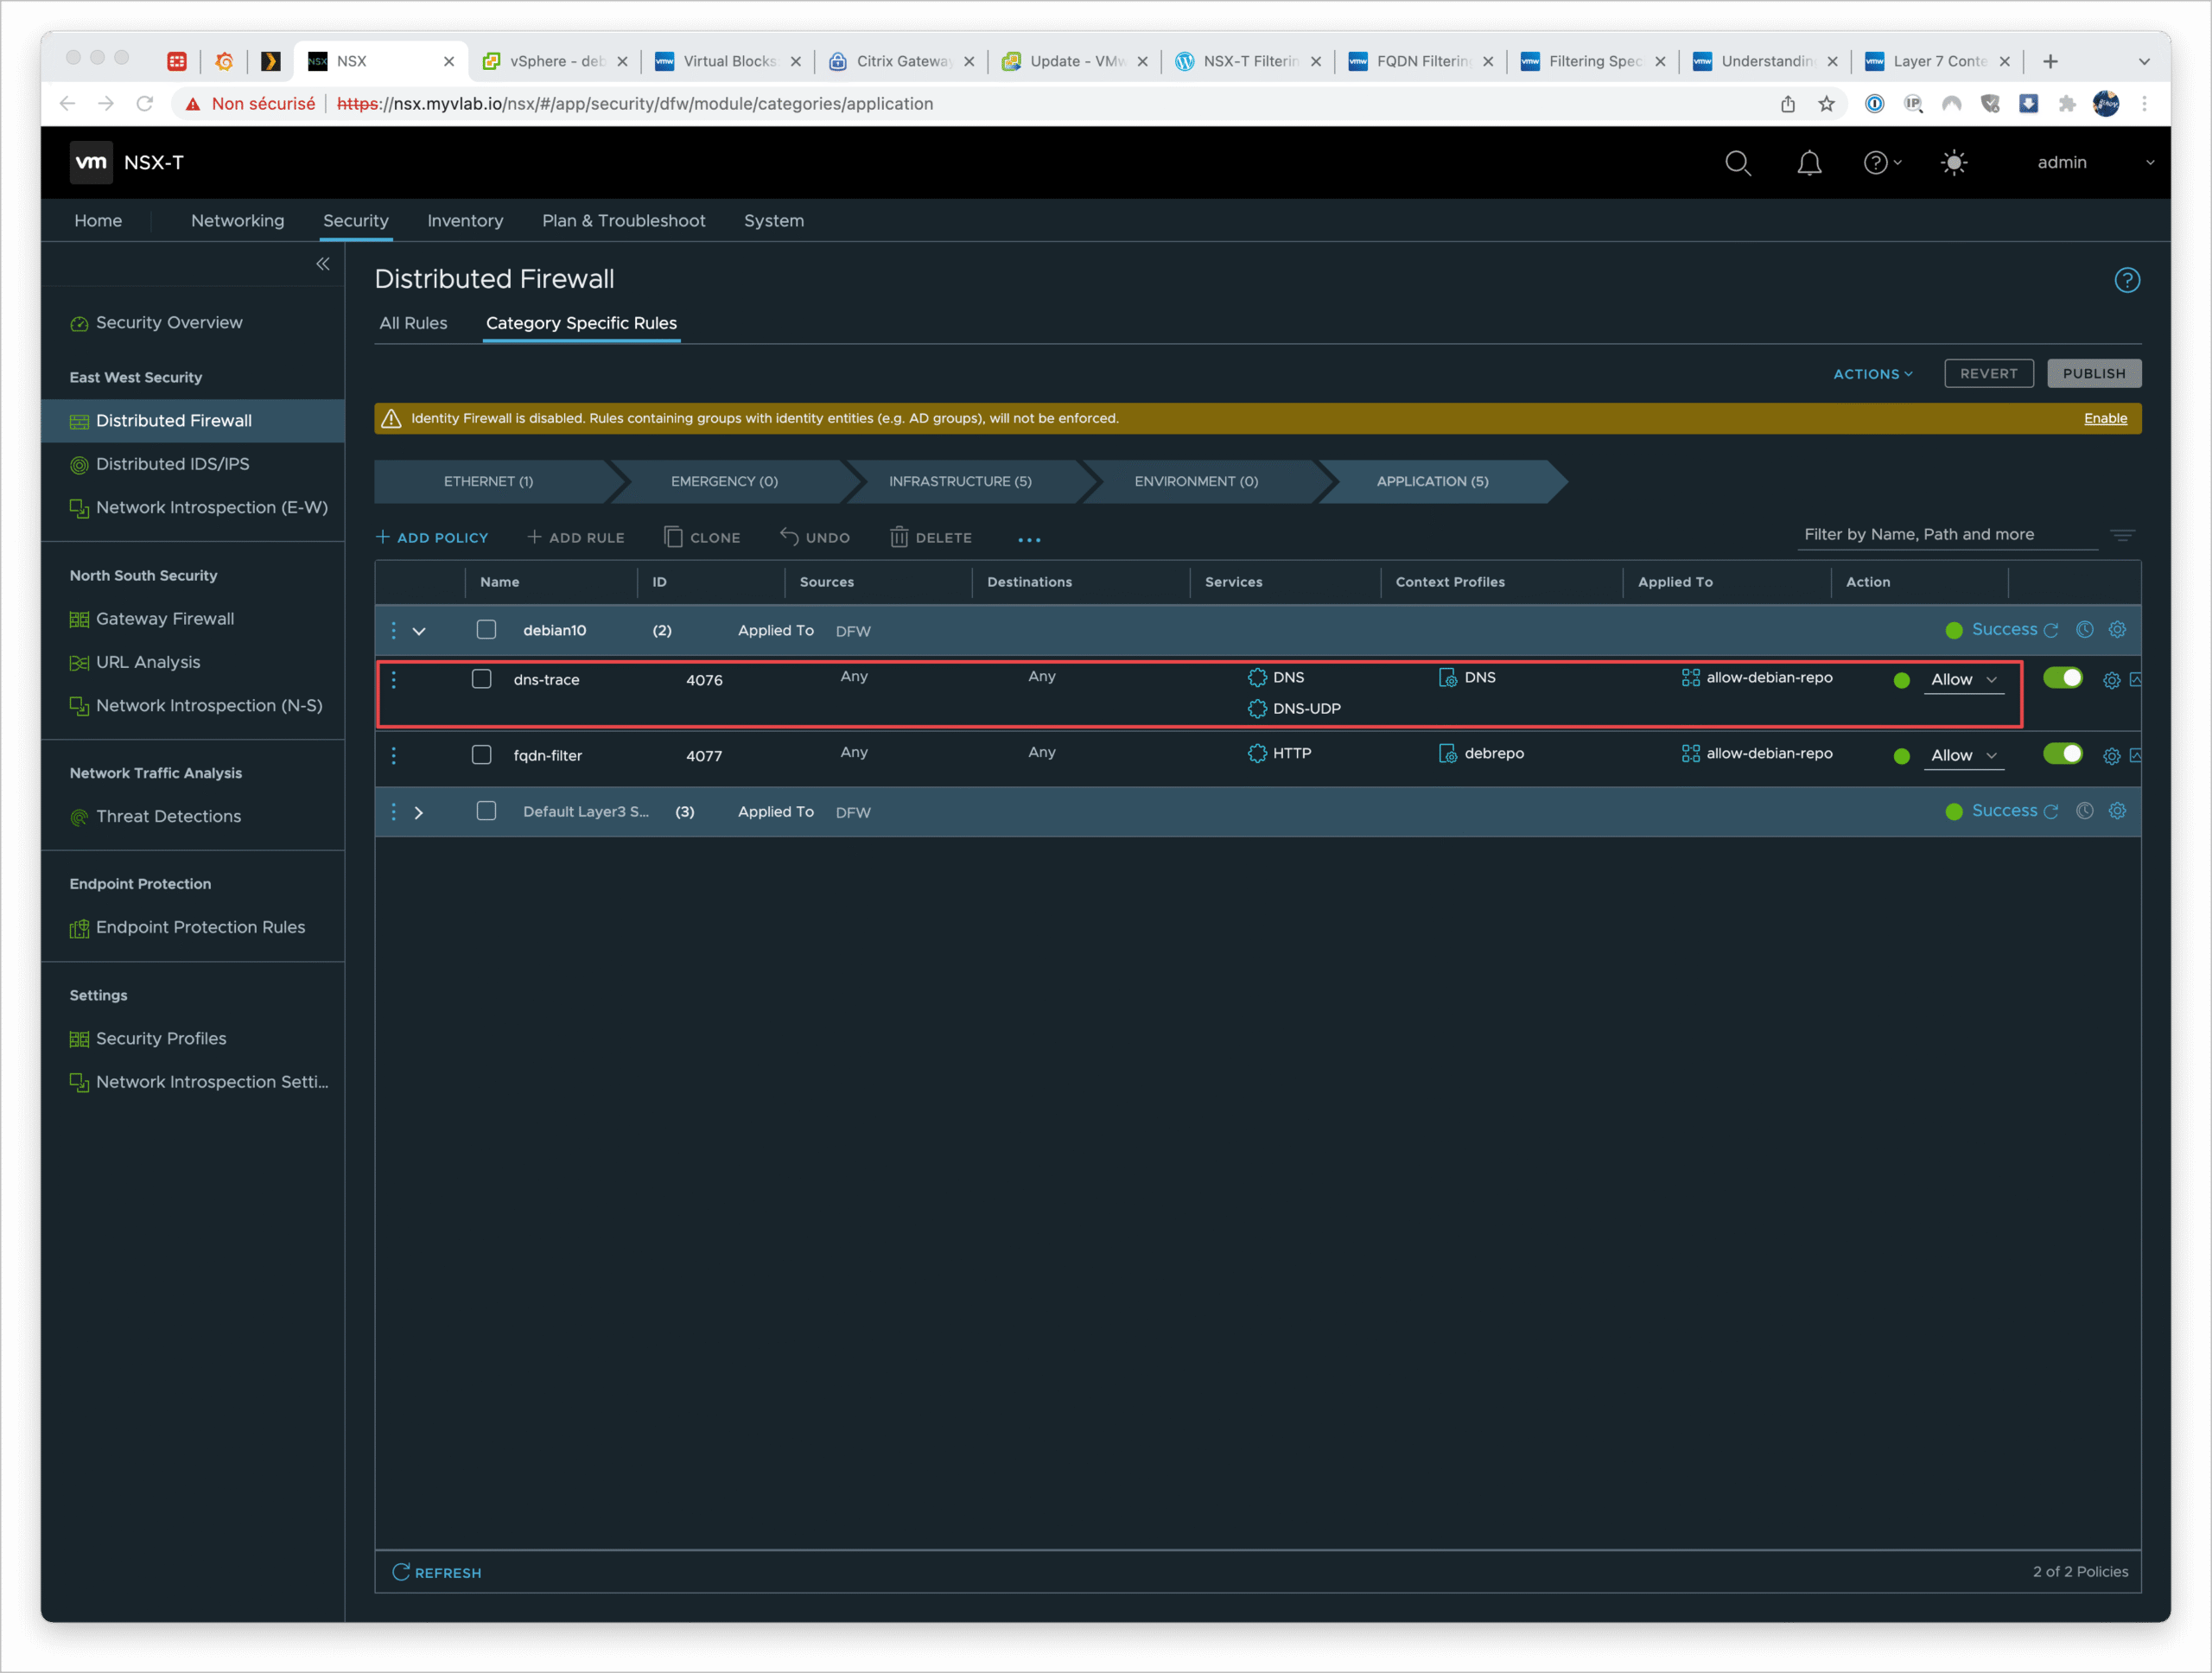The image size is (2212, 1673).
Task: Click the search magnifier icon
Action: point(1737,163)
